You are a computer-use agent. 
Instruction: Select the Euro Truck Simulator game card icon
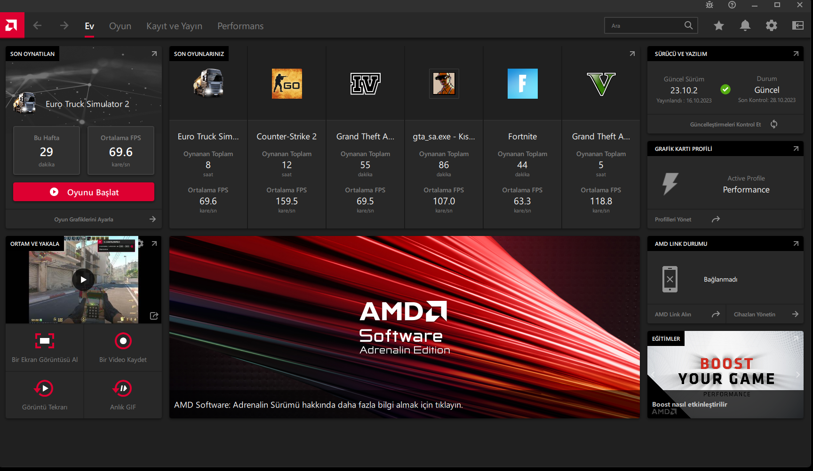click(208, 83)
